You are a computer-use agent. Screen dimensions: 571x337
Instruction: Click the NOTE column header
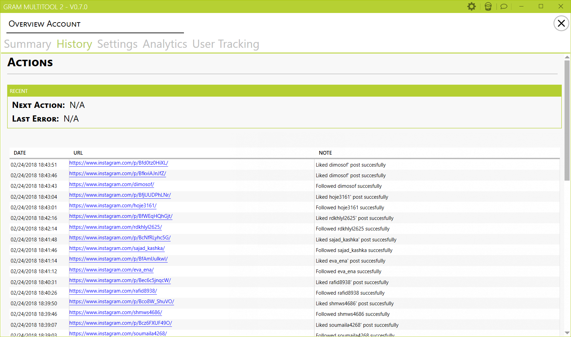(325, 153)
